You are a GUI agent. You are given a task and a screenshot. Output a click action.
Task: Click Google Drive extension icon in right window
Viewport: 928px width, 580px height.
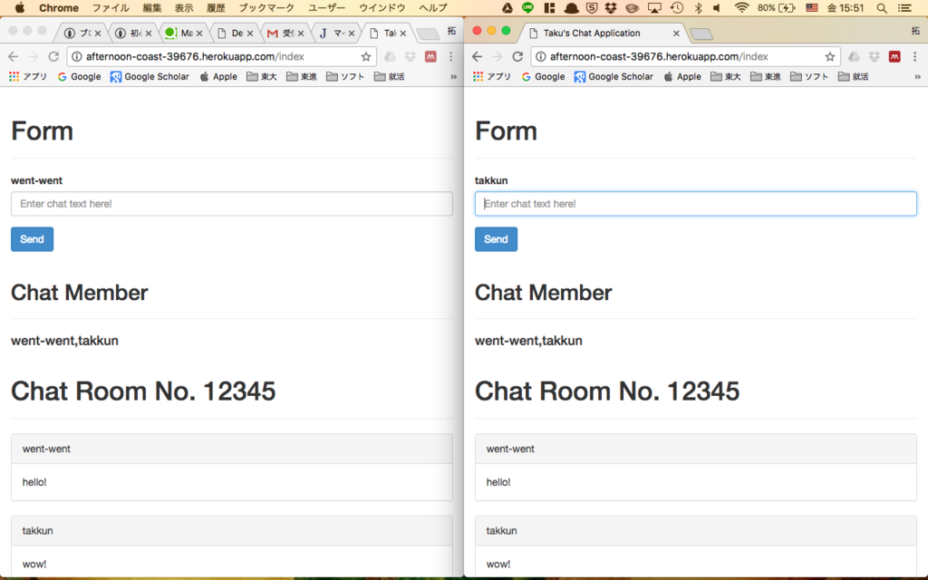(x=854, y=56)
